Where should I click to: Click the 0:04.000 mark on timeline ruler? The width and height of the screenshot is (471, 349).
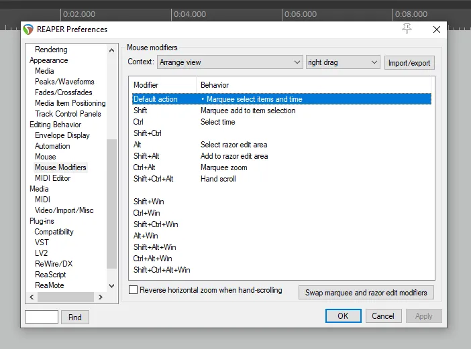point(190,14)
